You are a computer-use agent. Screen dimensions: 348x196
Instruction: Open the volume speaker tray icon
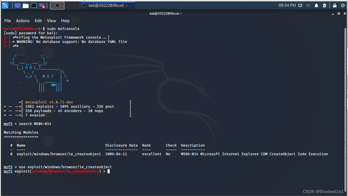click(x=308, y=5)
